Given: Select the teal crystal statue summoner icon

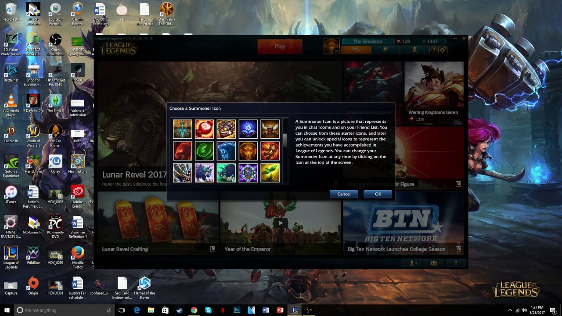Looking at the screenshot, I should point(182,129).
